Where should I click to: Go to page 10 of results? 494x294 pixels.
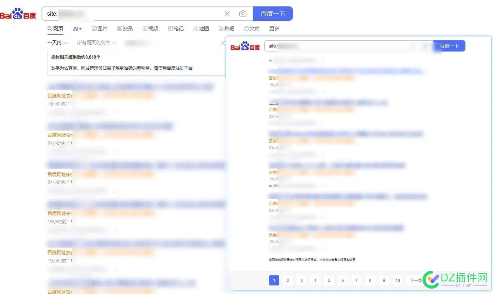398,280
